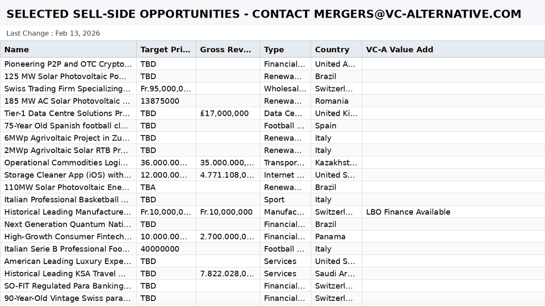This screenshot has height=306, width=545.
Task: Click the £17,000,000 gross revenue cell
Action: tap(225, 113)
